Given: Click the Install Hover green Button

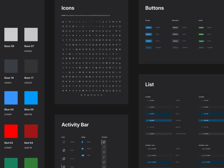Looking at the screenshot, I should click(201, 34).
